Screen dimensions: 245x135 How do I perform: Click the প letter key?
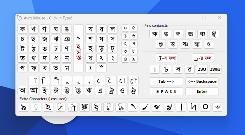pos(22,68)
